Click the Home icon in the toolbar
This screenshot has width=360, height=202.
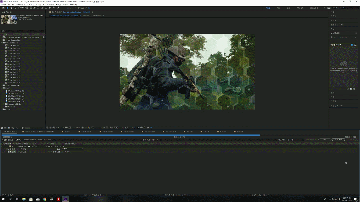3,7
